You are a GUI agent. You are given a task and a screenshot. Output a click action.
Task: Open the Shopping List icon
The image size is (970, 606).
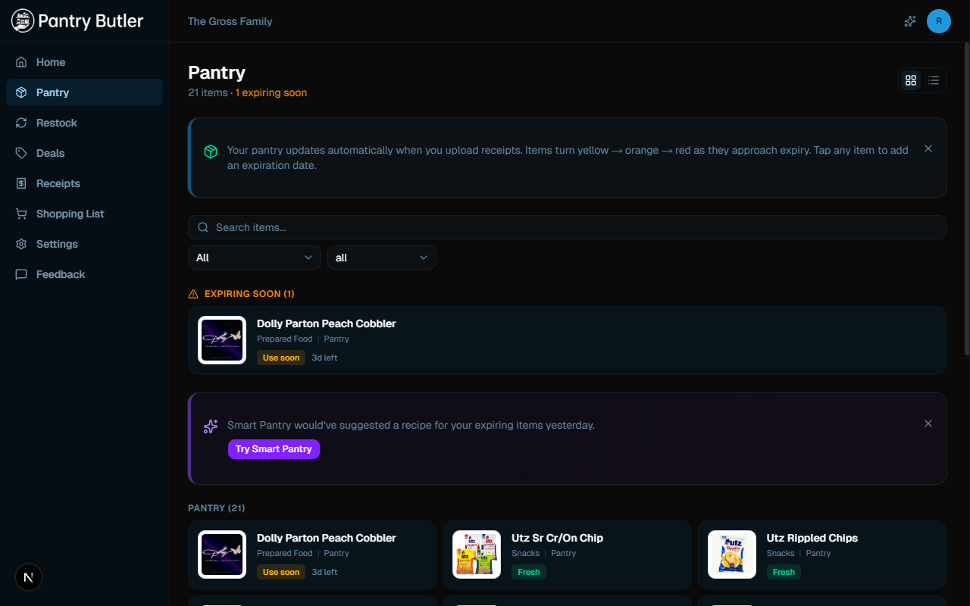[23, 213]
